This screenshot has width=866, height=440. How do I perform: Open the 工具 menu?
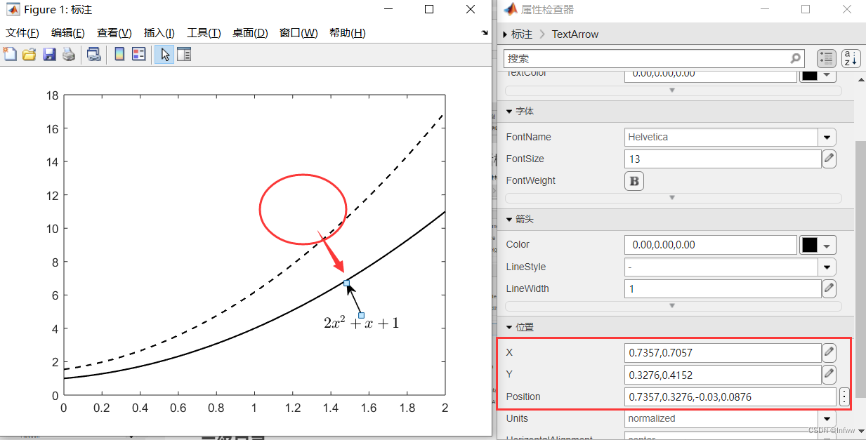coord(204,32)
